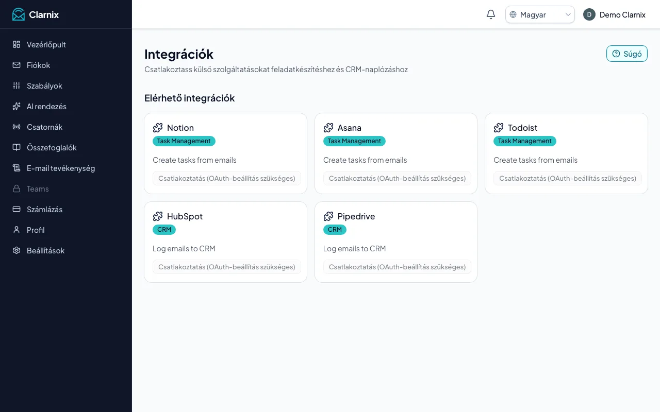The height and width of the screenshot is (412, 660).
Task: Select Csatornák in sidebar
Action: (x=66, y=127)
